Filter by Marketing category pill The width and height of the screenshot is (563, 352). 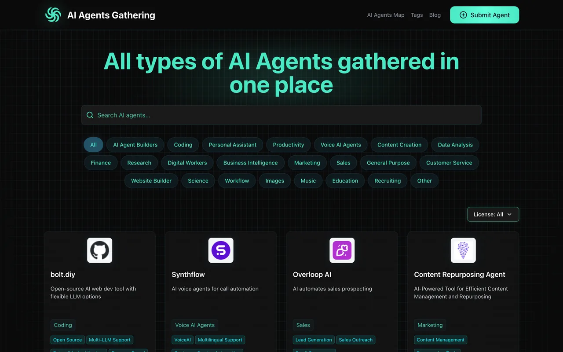[x=307, y=163]
